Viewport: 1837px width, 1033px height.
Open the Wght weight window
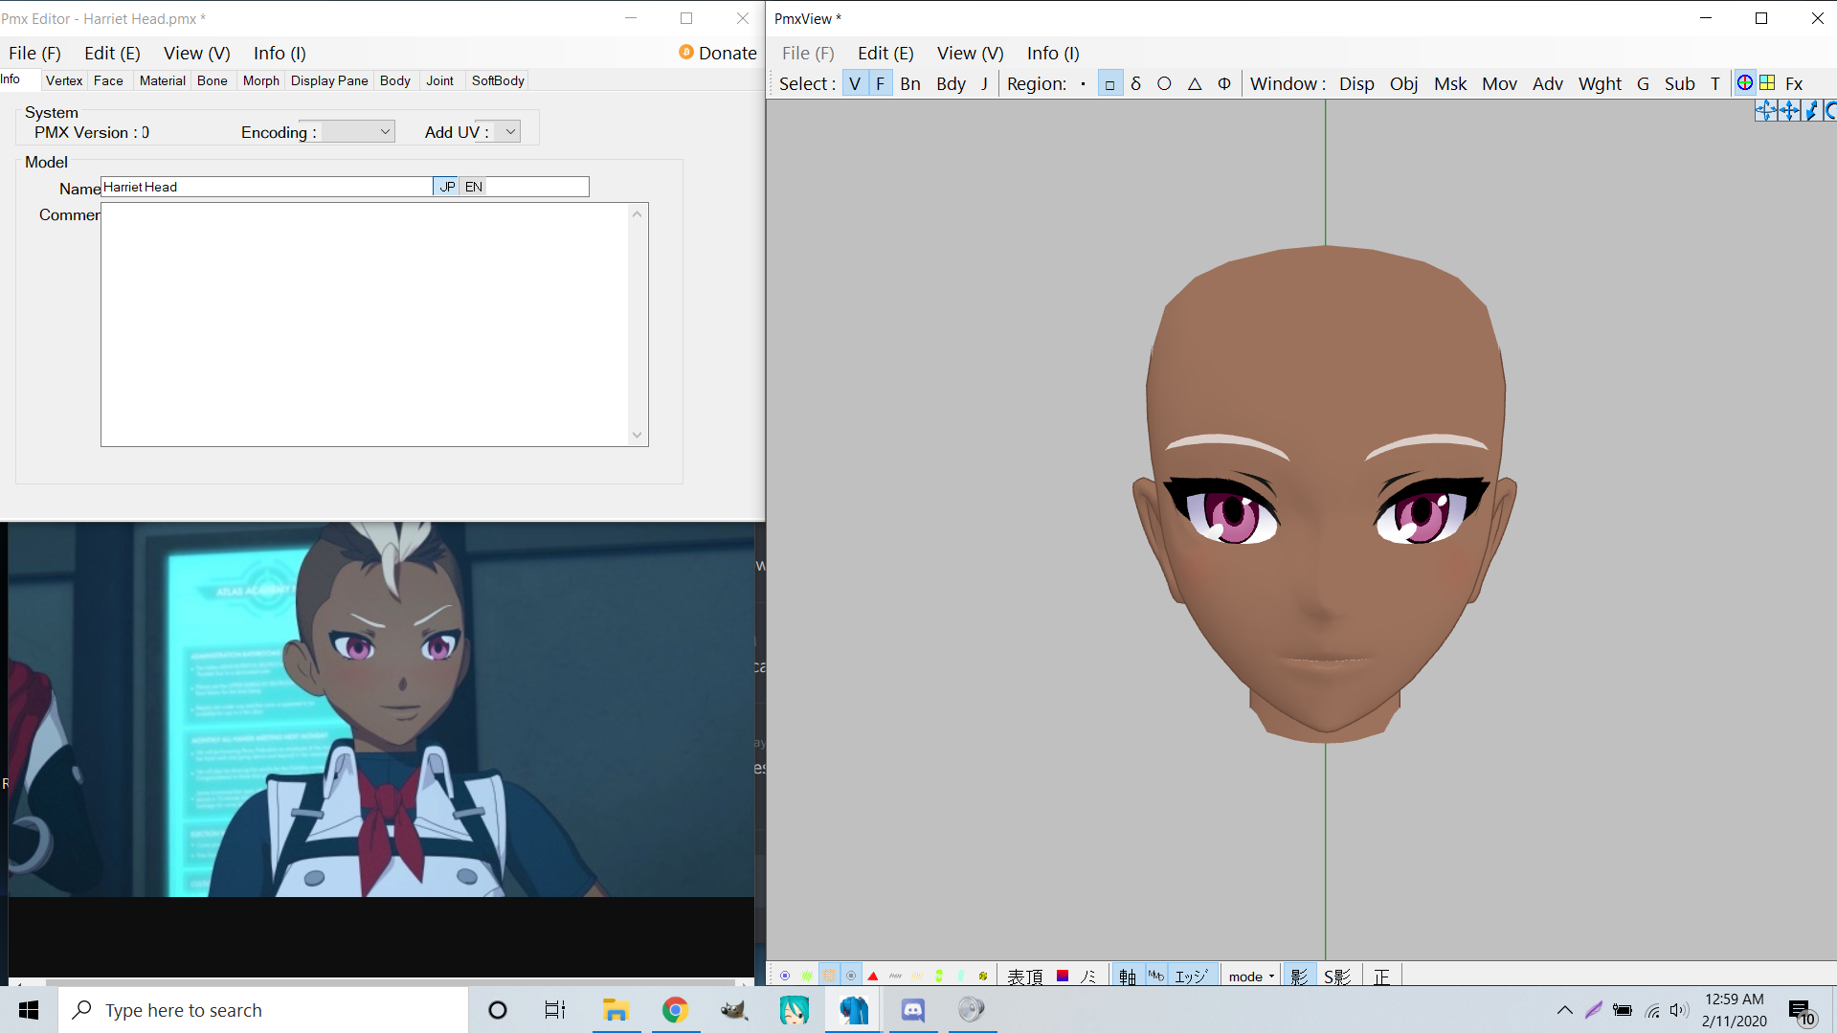tap(1600, 83)
